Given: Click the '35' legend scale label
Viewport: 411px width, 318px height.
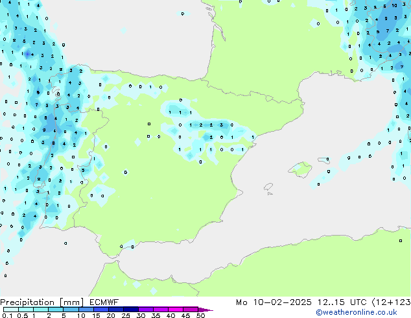Looking at the screenshot, I should (x=156, y=315).
